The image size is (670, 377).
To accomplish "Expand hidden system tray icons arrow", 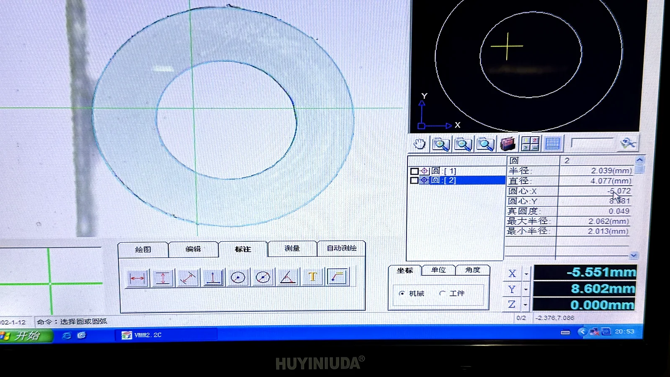I will pyautogui.click(x=582, y=332).
